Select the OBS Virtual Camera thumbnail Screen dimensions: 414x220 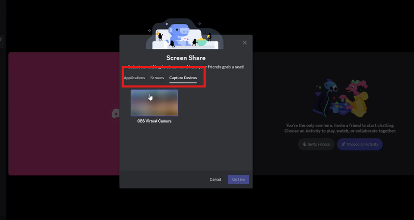(x=154, y=103)
